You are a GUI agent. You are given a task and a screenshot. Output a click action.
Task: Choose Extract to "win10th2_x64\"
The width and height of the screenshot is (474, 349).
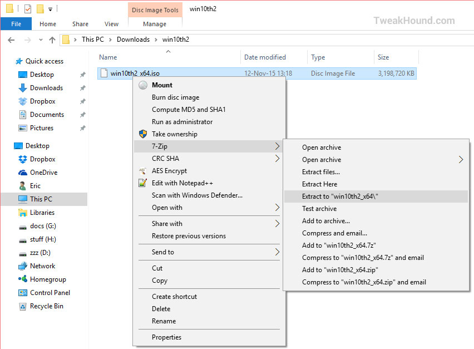click(376, 196)
